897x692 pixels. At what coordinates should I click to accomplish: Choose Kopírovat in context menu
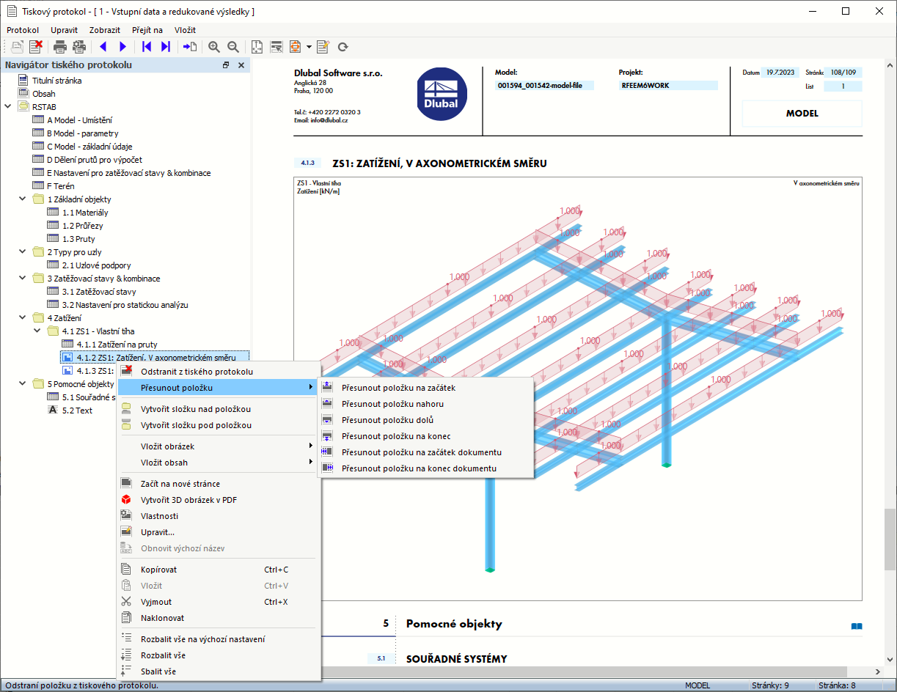point(219,570)
